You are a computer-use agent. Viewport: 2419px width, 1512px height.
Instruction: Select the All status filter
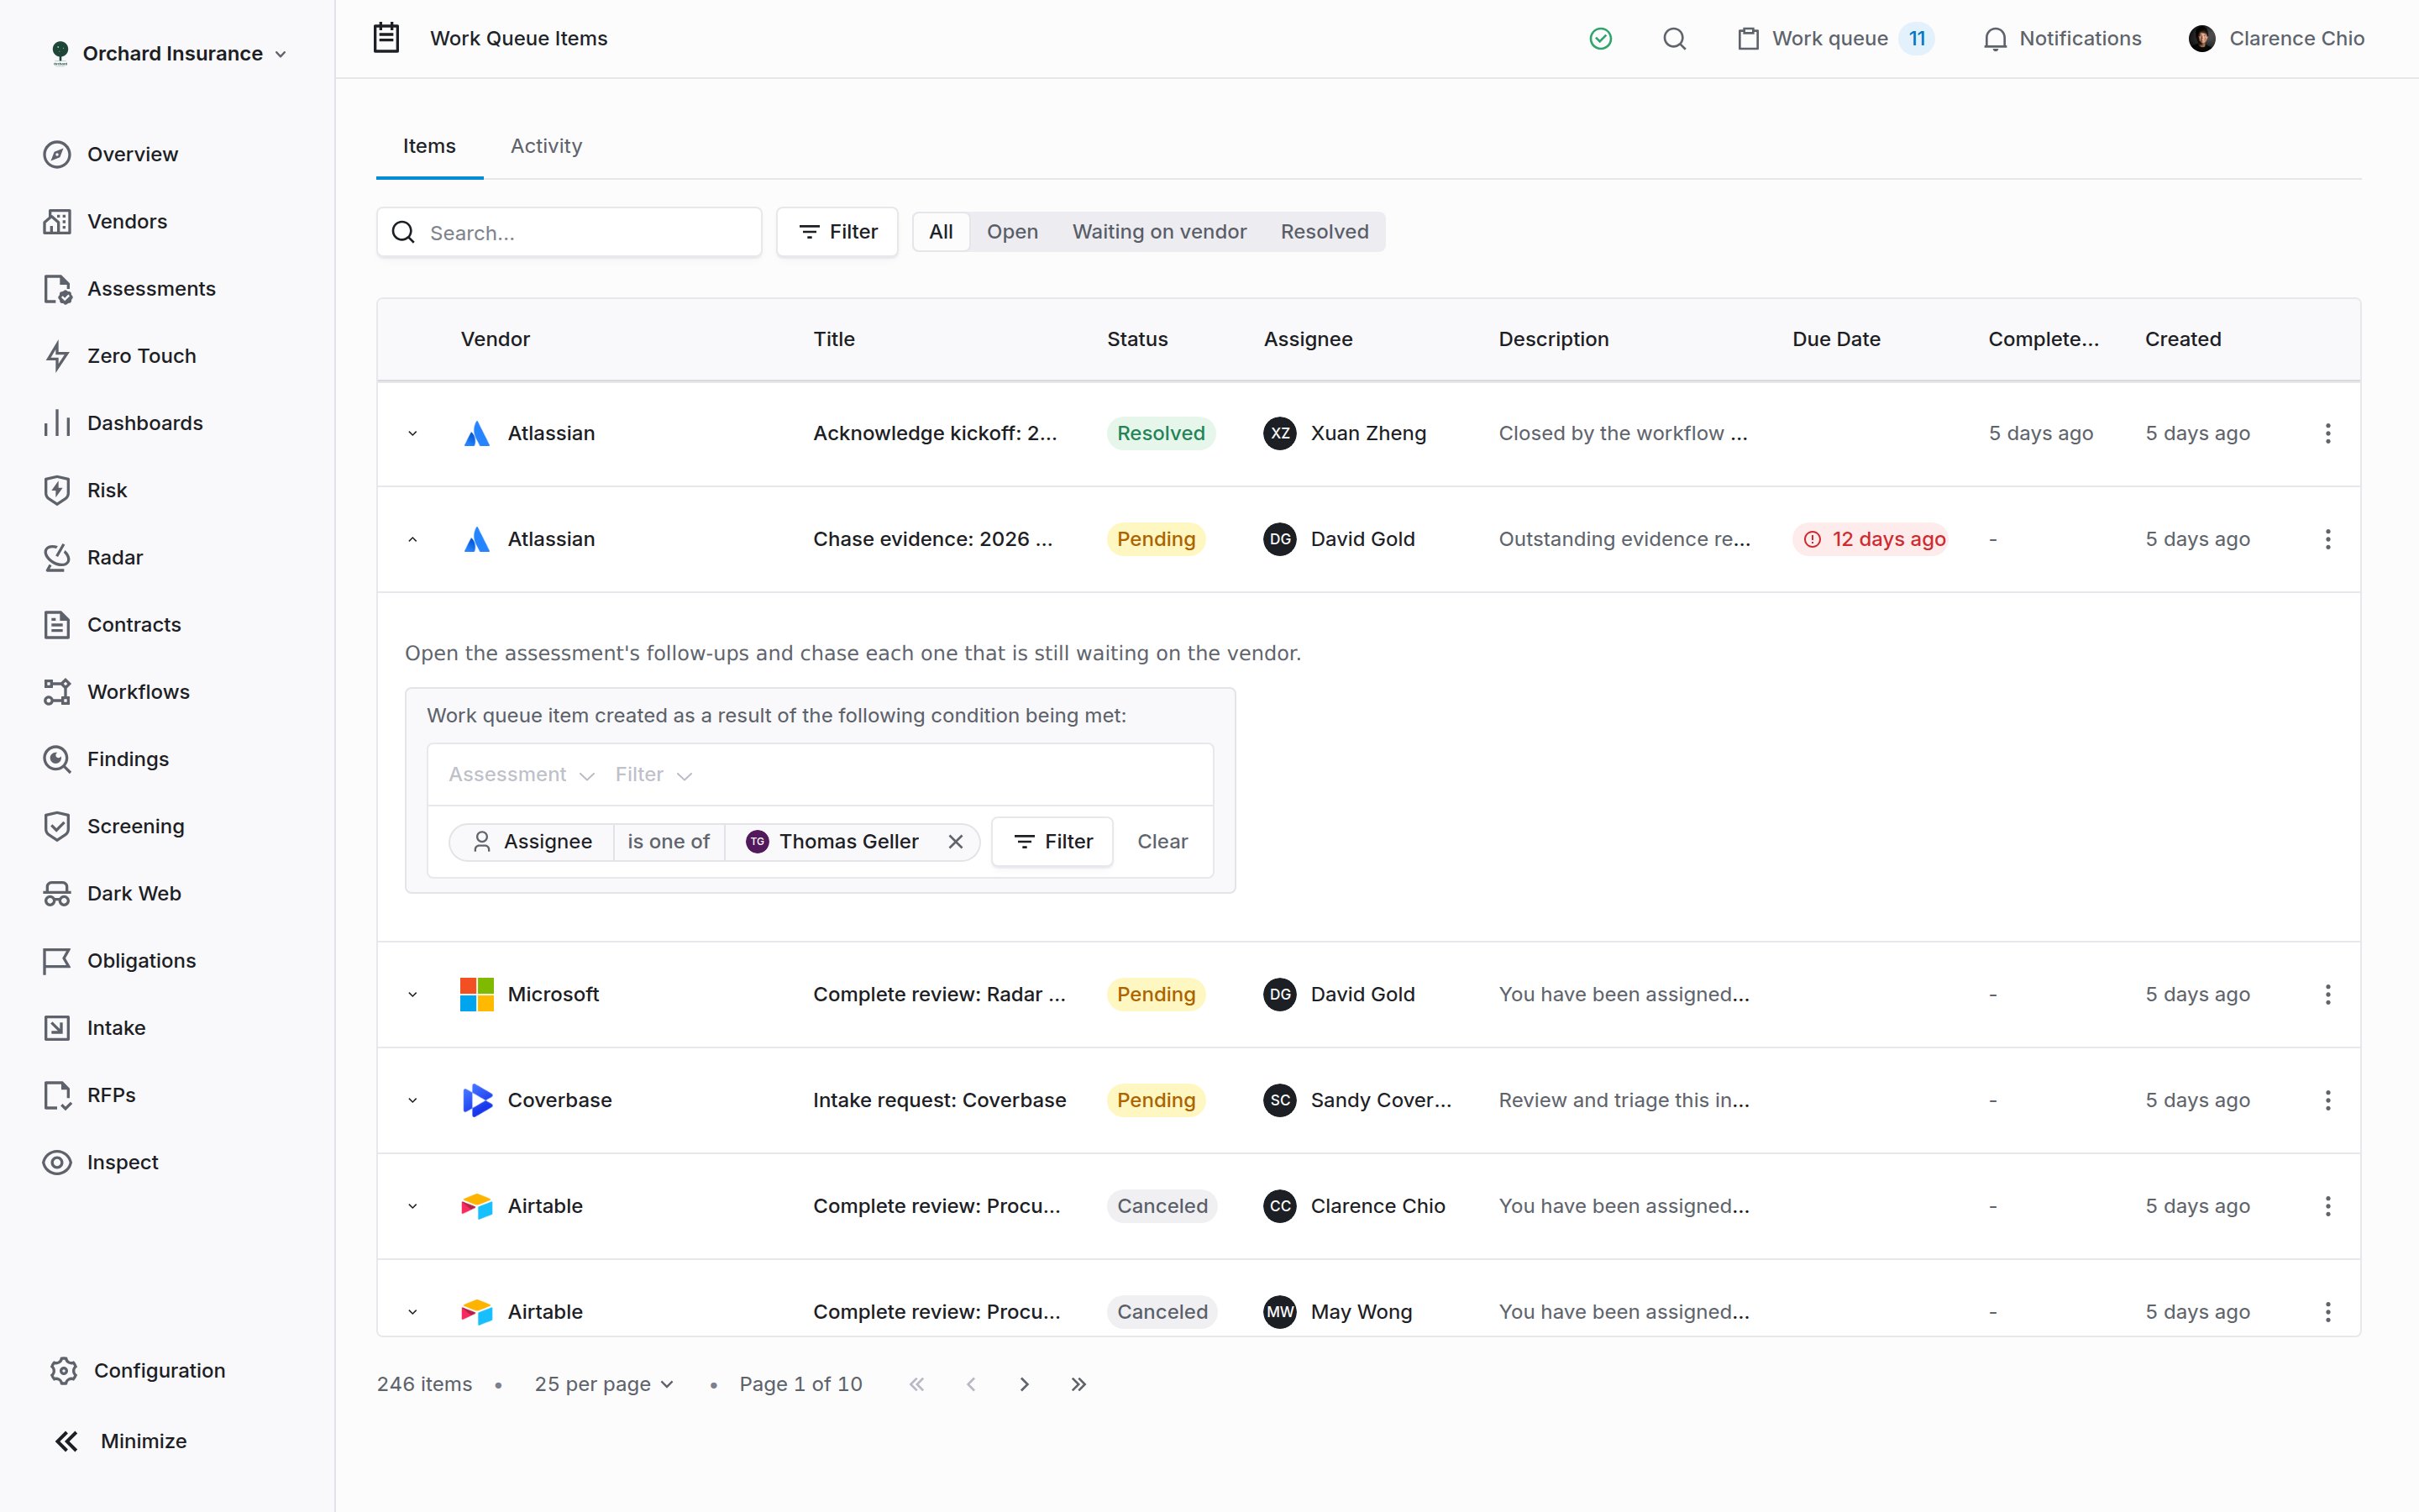(x=941, y=232)
